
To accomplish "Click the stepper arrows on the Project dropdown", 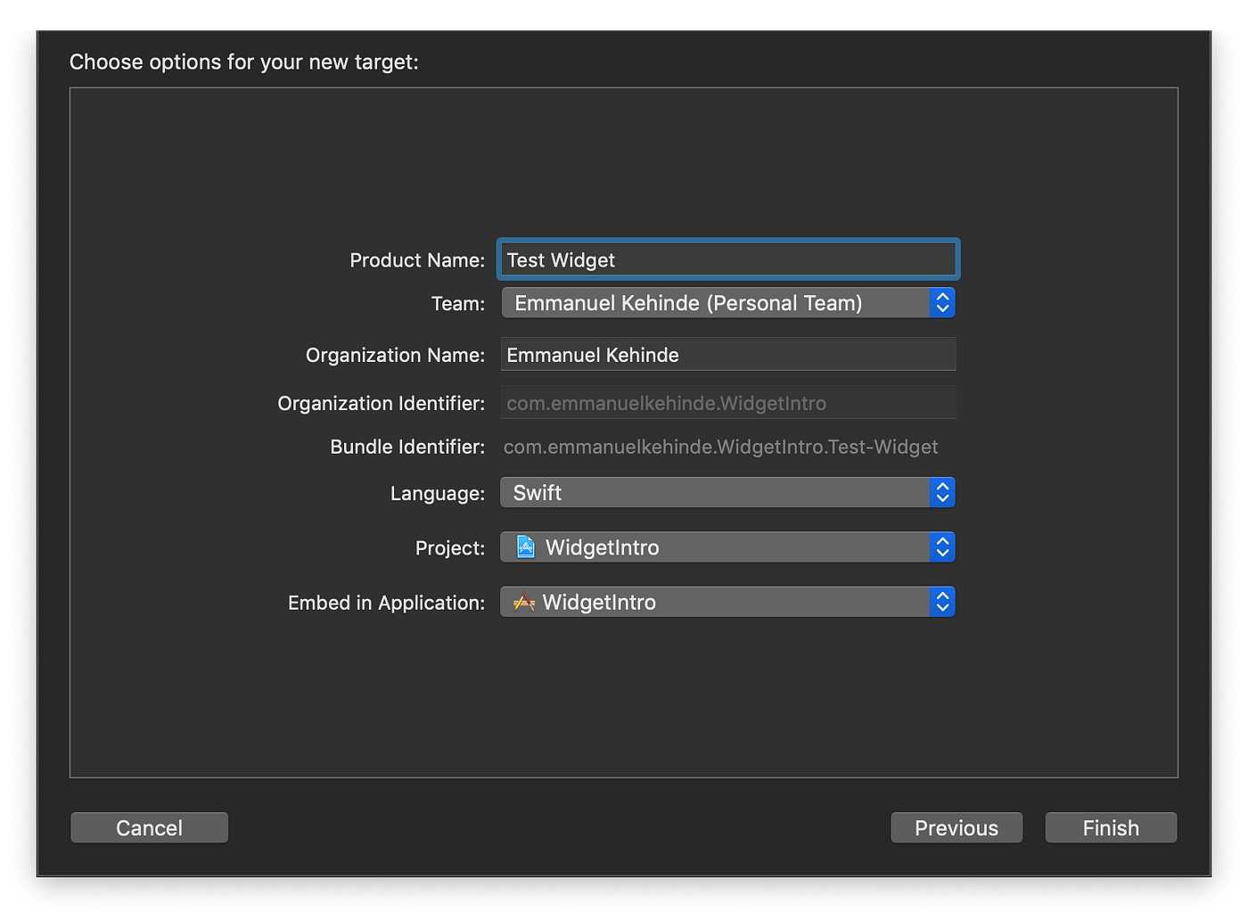I will tap(942, 546).
